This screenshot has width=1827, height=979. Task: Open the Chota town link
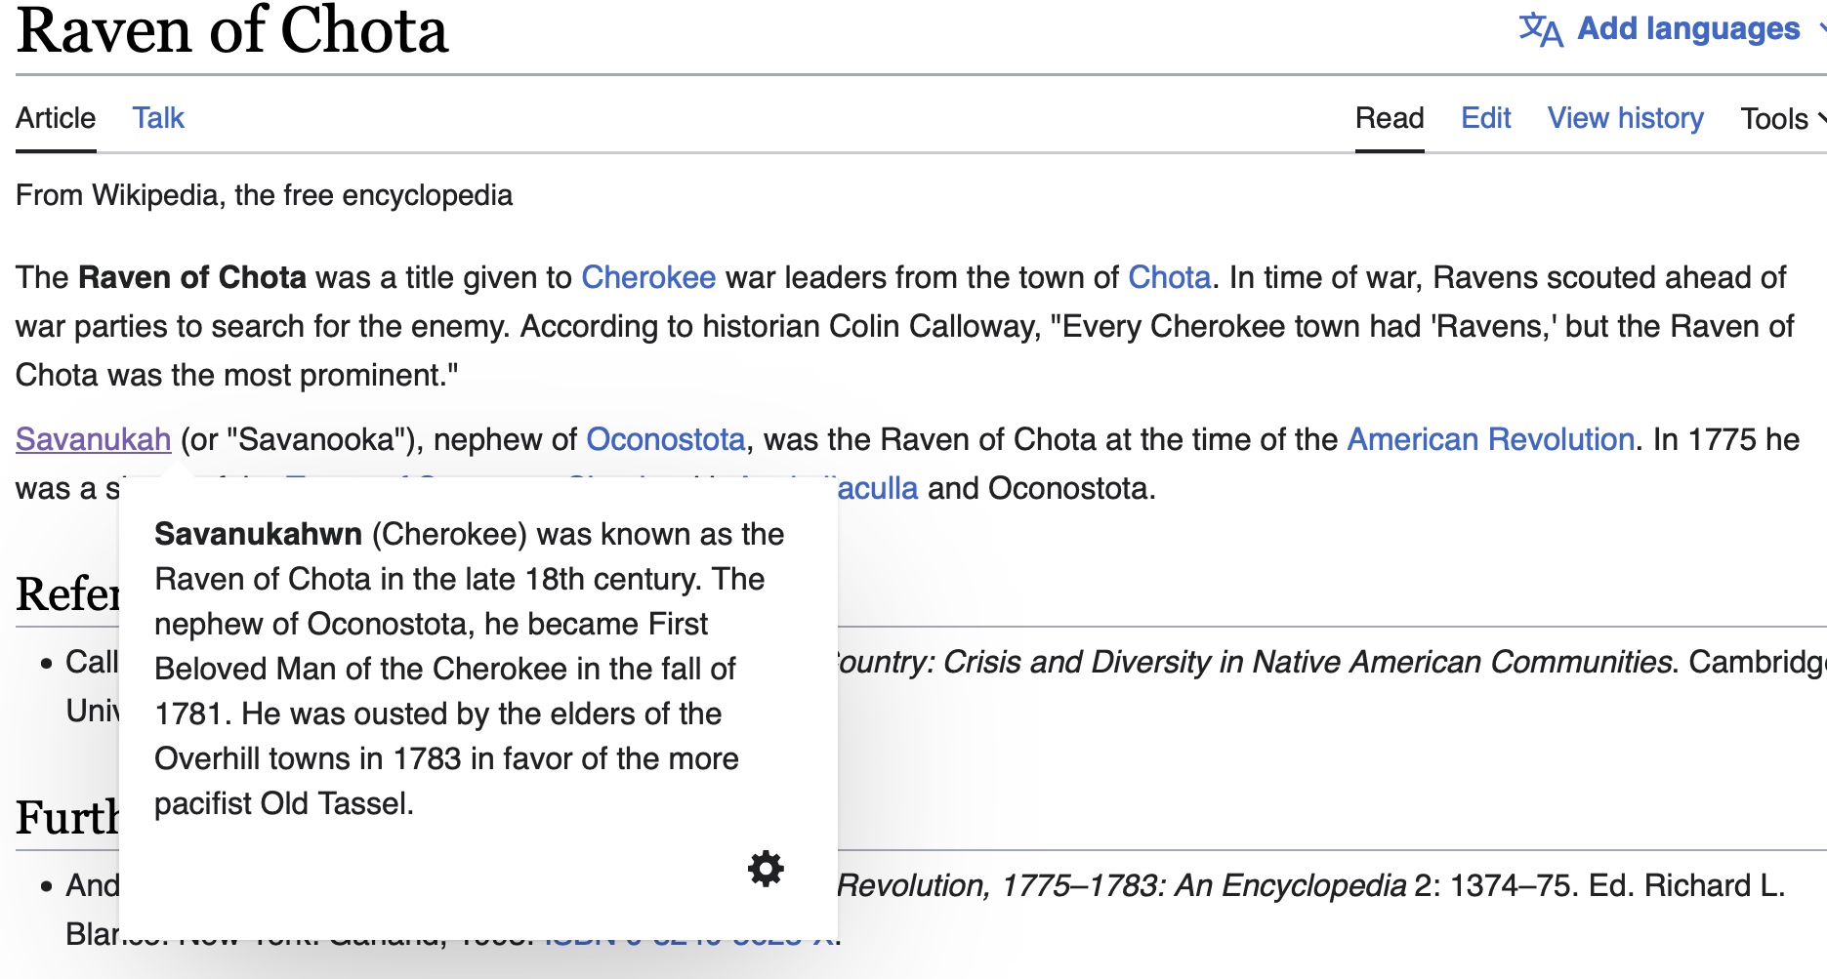click(x=1169, y=277)
